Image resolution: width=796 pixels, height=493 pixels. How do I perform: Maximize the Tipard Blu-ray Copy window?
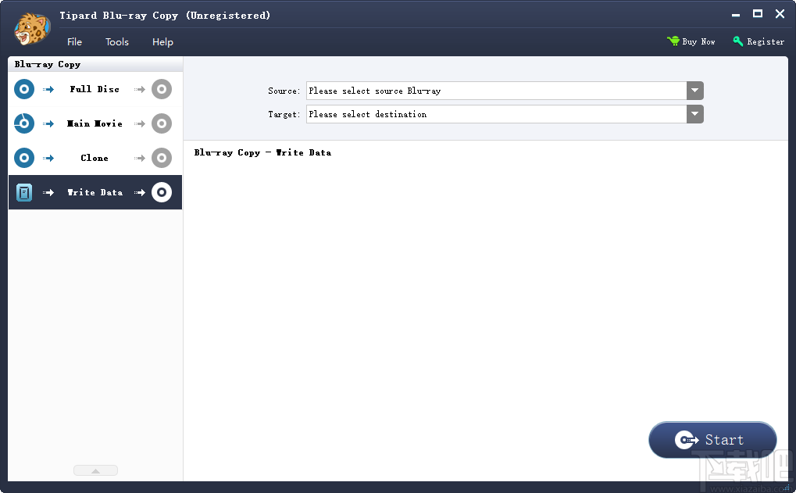758,14
